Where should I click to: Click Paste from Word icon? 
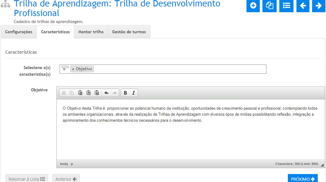(97, 93)
